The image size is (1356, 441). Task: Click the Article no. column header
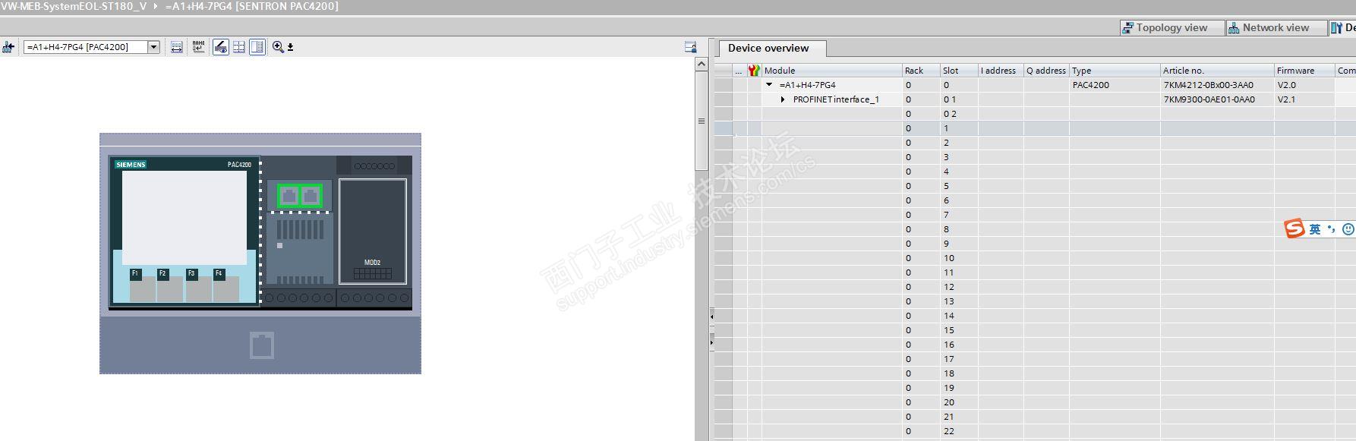click(x=1217, y=71)
